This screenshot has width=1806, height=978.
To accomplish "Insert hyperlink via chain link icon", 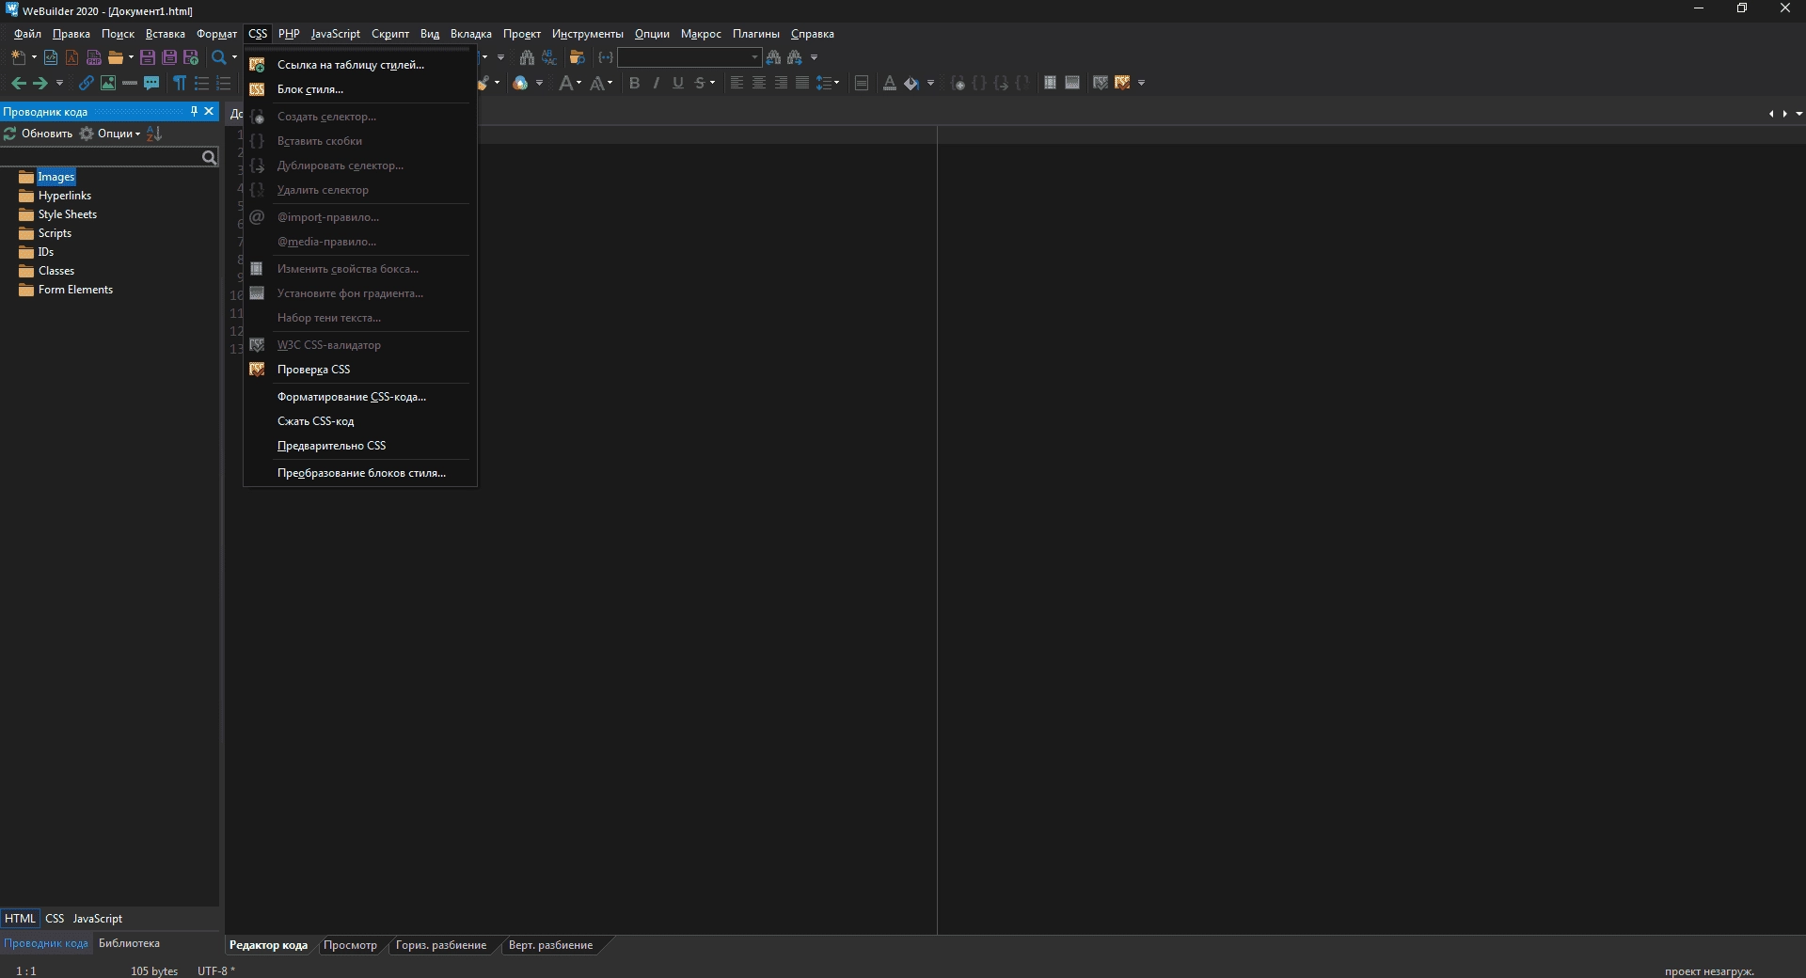I will [86, 83].
